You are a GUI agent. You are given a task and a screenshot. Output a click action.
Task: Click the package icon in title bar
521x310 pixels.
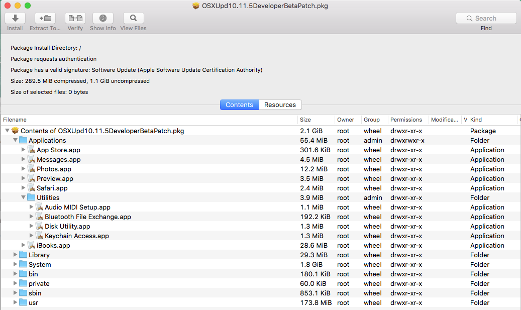[x=196, y=6]
